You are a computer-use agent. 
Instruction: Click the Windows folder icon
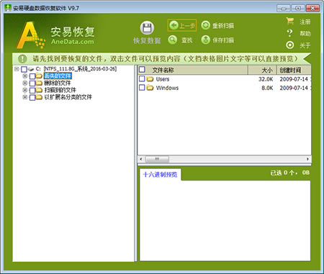point(150,88)
